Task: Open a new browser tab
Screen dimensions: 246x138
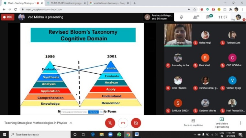Action: pos(135,3)
